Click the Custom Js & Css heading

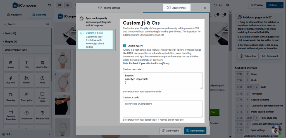coord(141,23)
